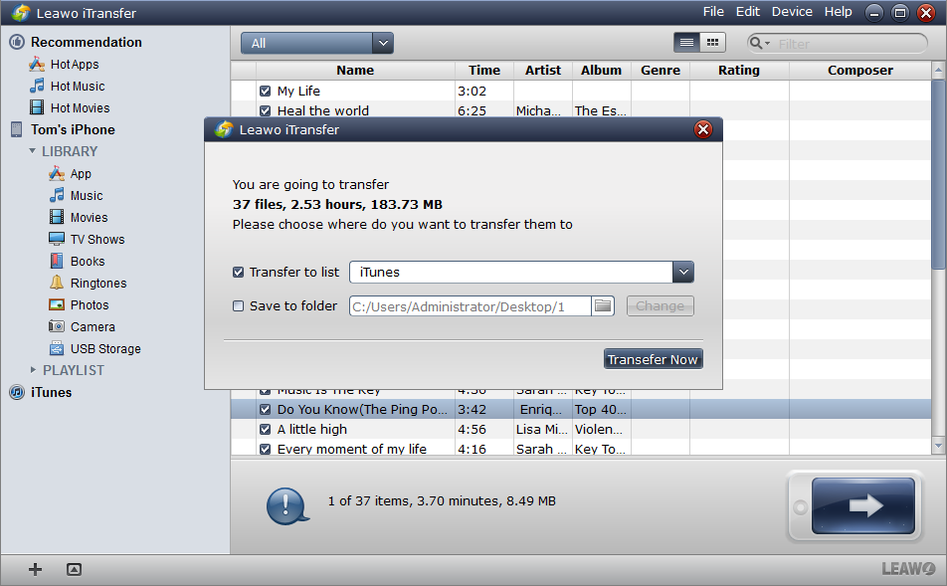This screenshot has height=586, width=947.
Task: Open the Camera library category
Action: pos(93,326)
